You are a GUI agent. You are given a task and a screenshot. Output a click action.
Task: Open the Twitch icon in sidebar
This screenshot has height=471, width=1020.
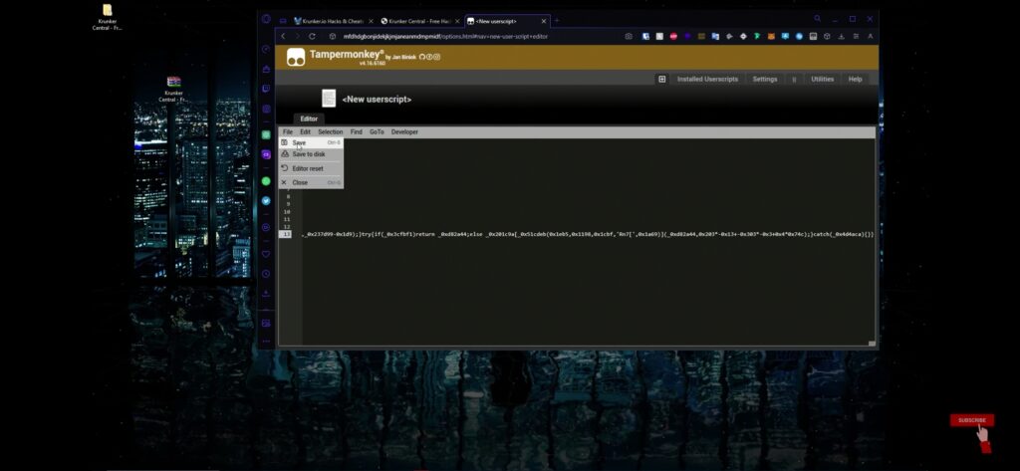point(266,89)
